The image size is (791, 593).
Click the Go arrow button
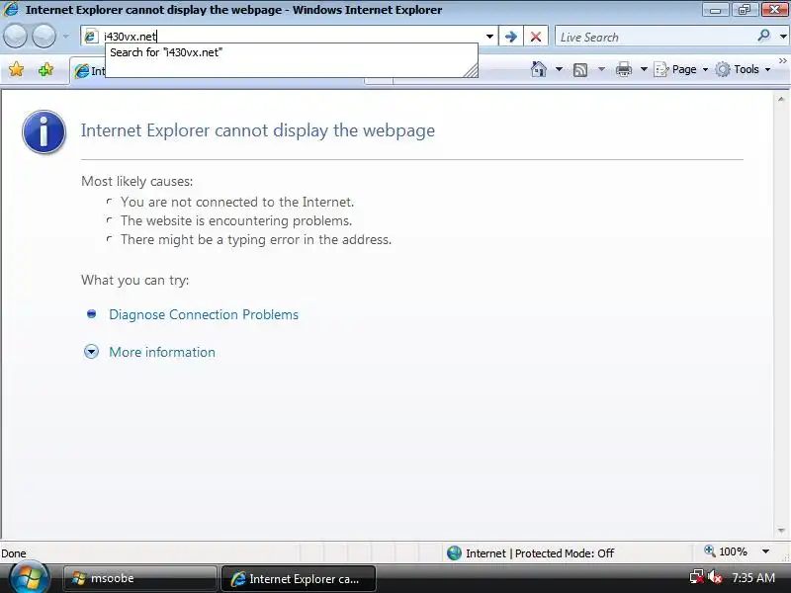(510, 37)
